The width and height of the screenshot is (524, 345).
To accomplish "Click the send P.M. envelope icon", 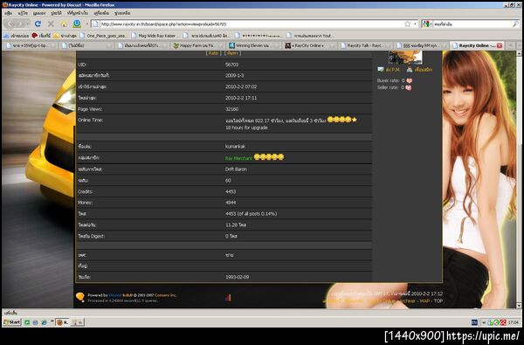I will (x=380, y=69).
